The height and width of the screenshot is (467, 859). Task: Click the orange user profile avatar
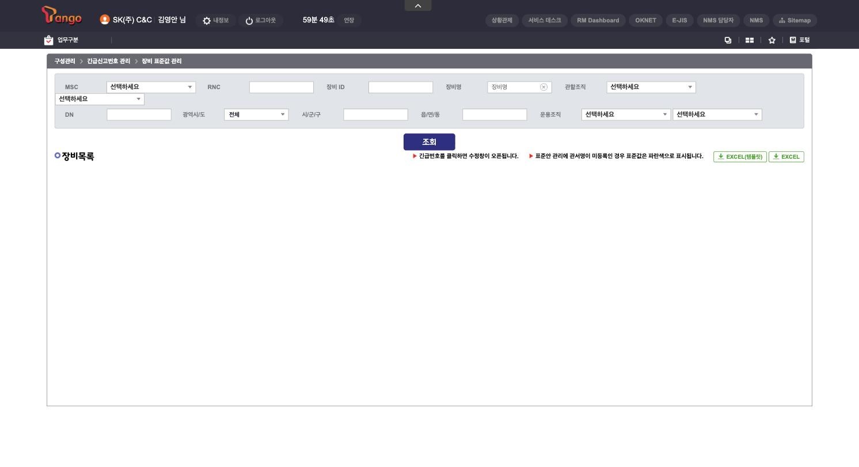(105, 20)
